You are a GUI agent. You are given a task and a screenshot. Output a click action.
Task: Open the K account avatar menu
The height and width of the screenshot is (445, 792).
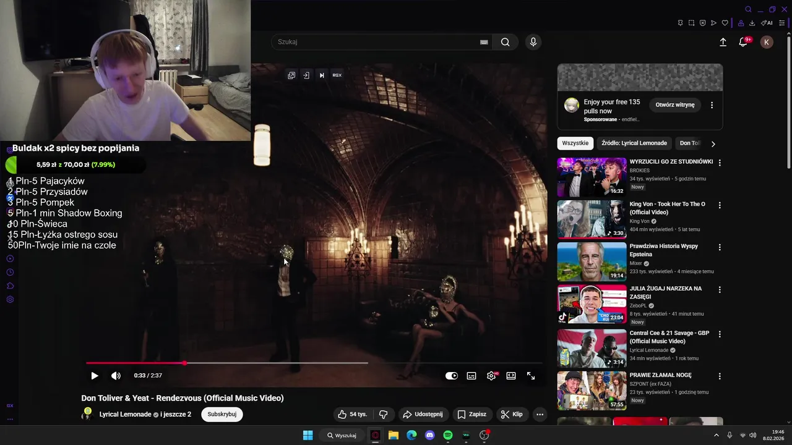(767, 42)
